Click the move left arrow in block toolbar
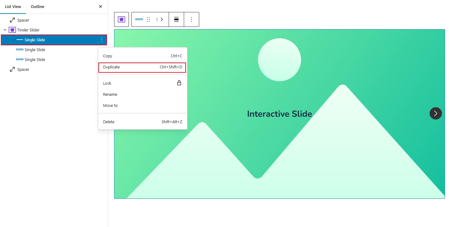This screenshot has width=449, height=227. (x=157, y=19)
